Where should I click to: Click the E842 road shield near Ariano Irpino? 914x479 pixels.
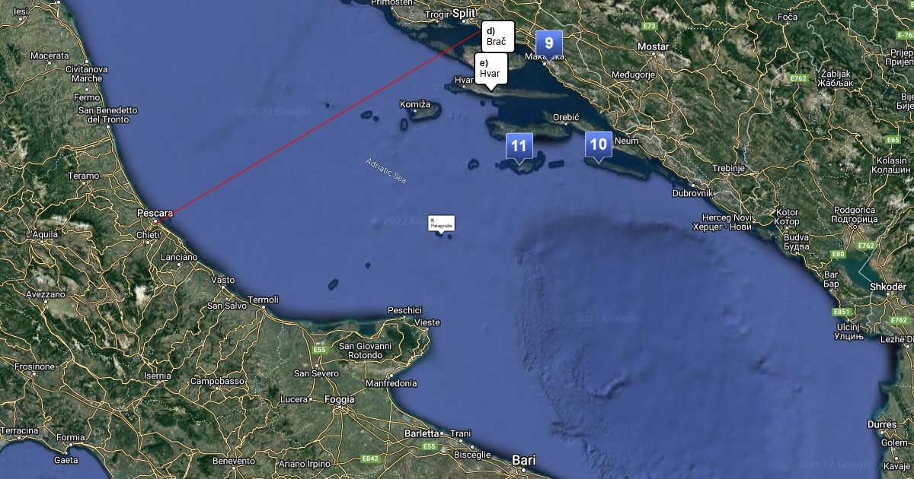tap(371, 458)
